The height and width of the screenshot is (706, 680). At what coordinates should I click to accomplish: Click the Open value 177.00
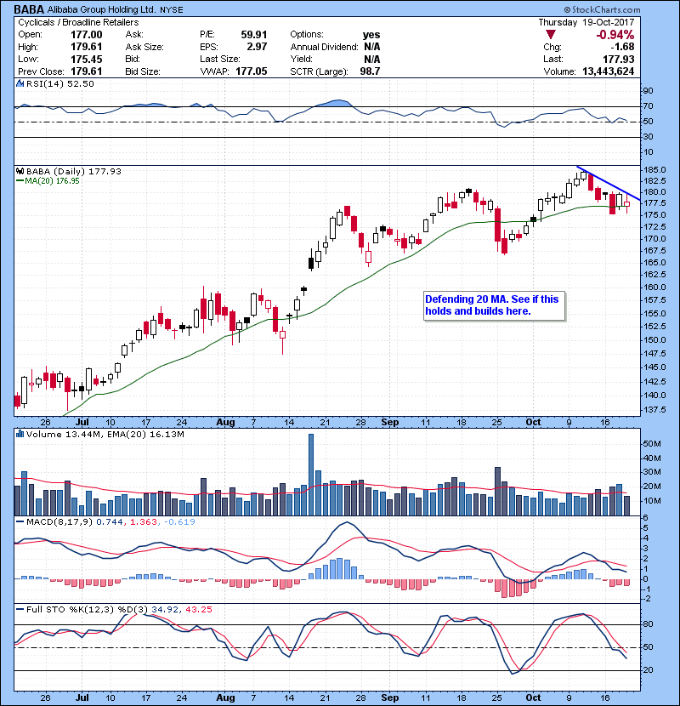point(87,35)
